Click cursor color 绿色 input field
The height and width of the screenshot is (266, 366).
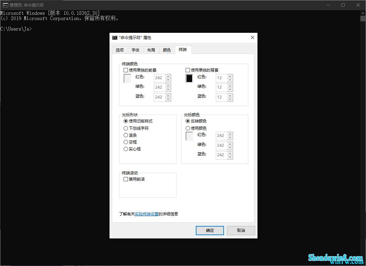click(222, 145)
